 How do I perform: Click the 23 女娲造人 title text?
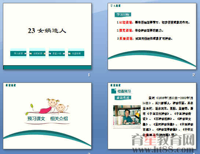tap(47, 31)
